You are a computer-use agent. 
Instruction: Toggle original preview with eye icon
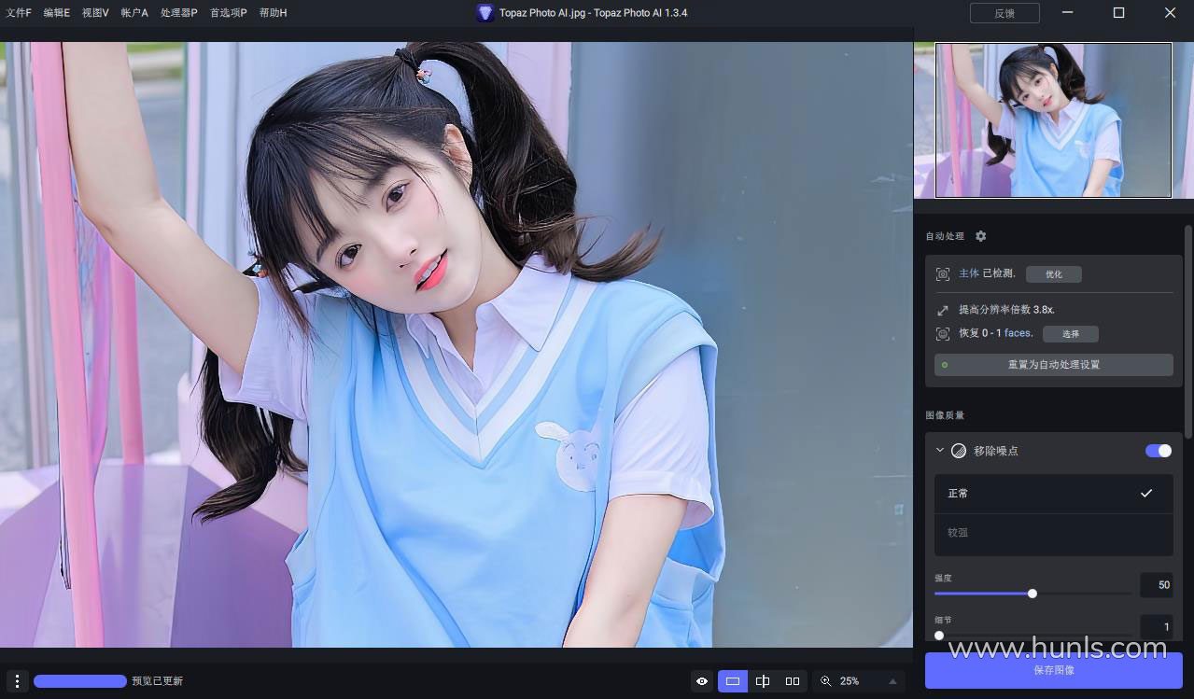coord(702,681)
